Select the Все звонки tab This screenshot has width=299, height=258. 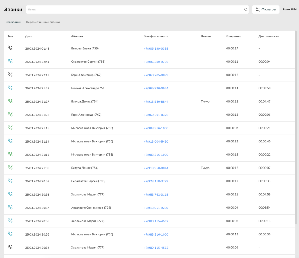pos(13,22)
